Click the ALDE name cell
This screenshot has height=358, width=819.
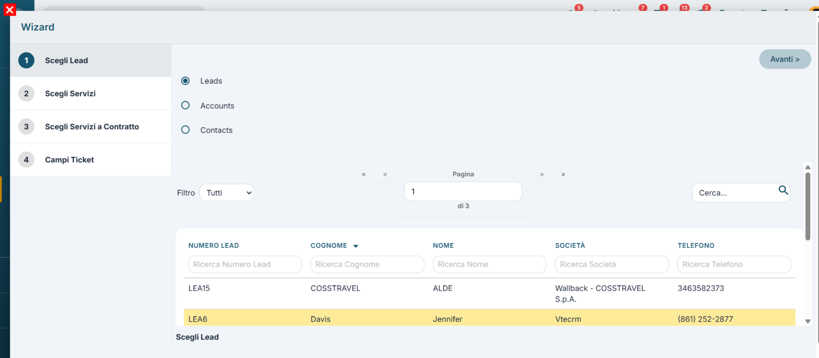[x=443, y=288]
